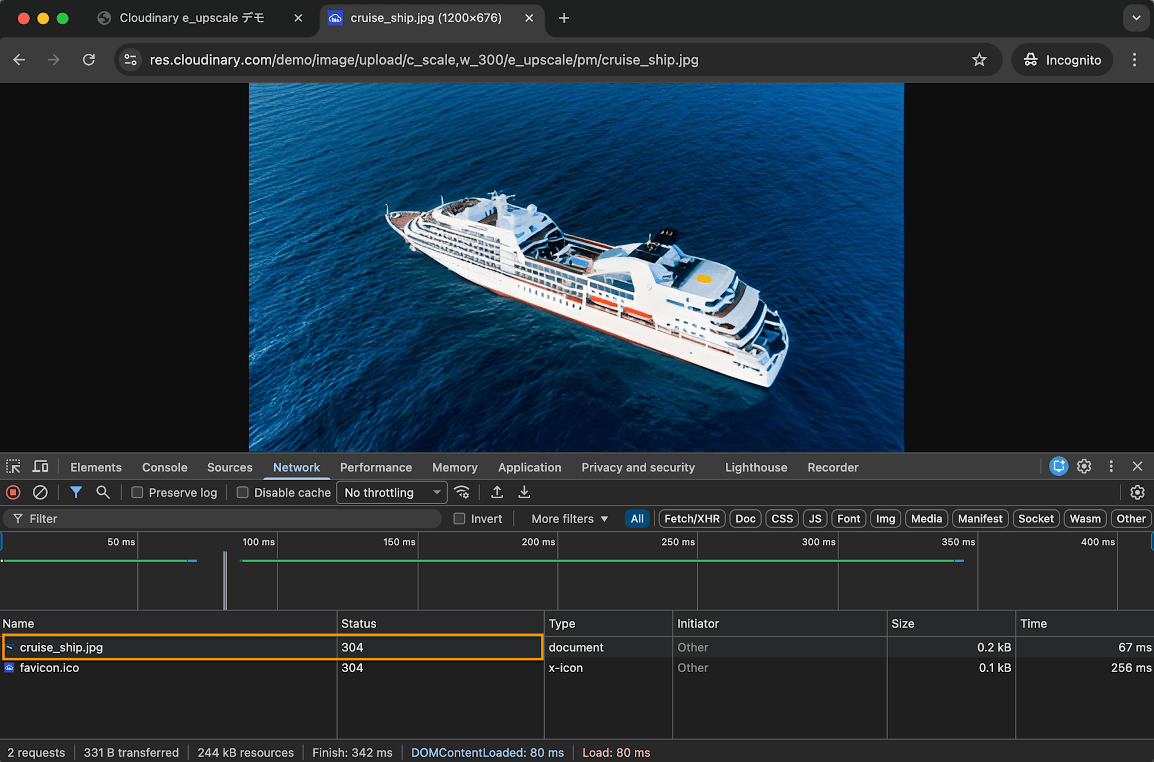Open network conditions wifi icon
This screenshot has height=762, width=1154.
(462, 492)
